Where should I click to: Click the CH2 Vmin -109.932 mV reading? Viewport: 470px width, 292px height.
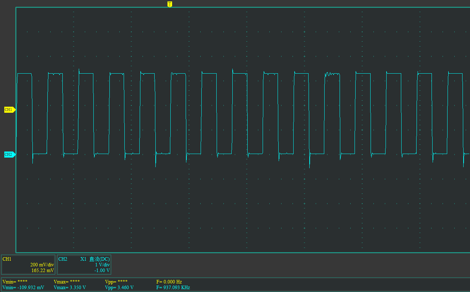point(23,287)
